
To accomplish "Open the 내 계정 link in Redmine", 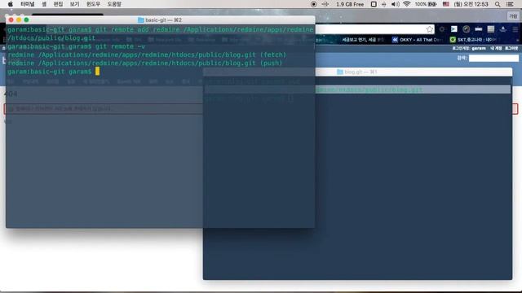I will coord(496,49).
